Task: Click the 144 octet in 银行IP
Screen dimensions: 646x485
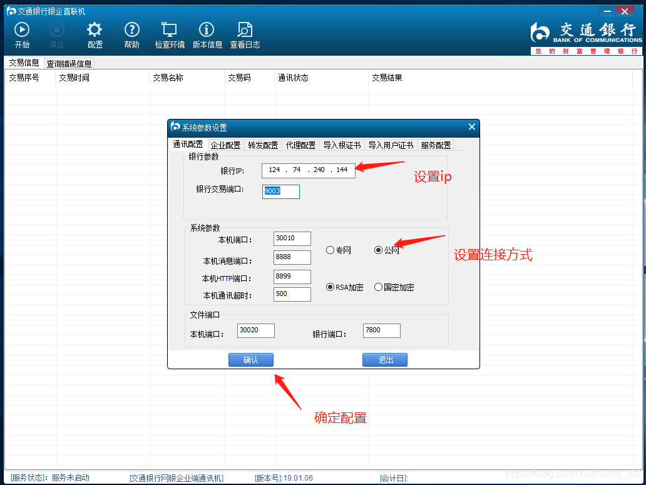Action: pyautogui.click(x=342, y=170)
